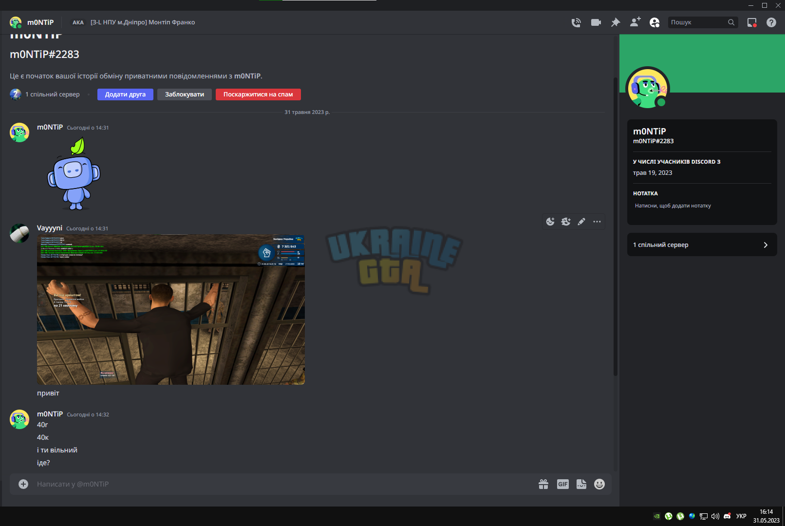Viewport: 785px width, 526px height.
Task: Click the message text "40г"
Action: click(42, 425)
